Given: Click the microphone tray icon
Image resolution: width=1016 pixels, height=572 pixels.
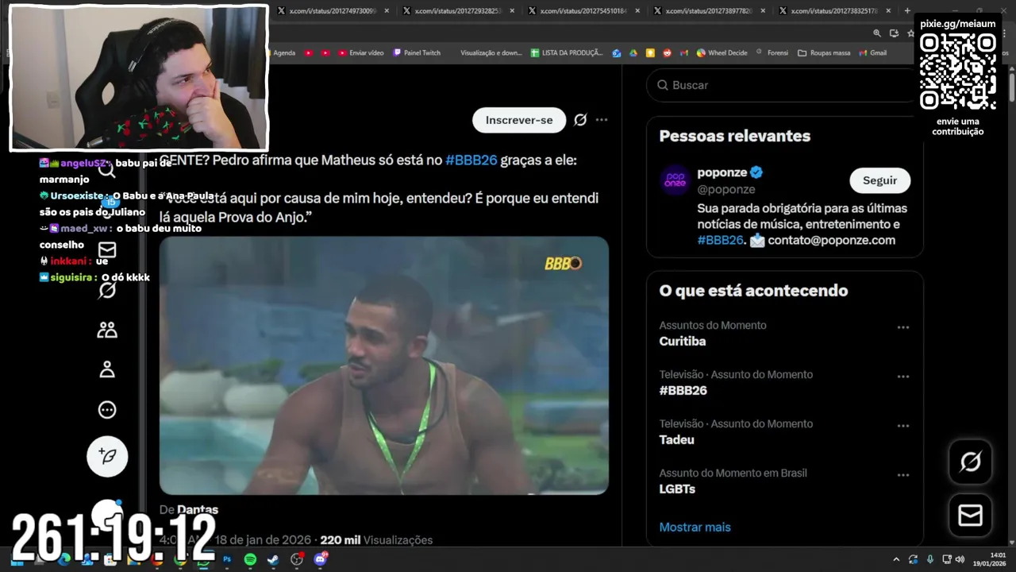Looking at the screenshot, I should tap(930, 559).
